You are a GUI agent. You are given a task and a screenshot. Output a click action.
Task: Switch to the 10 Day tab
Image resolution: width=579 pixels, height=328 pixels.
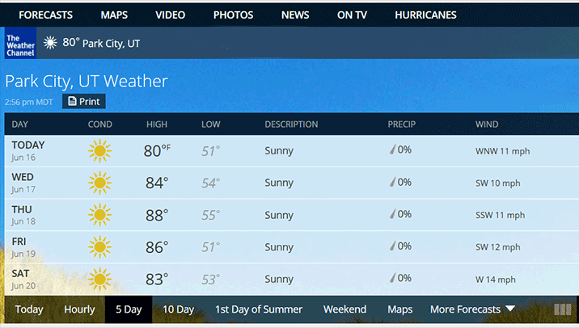[178, 309]
